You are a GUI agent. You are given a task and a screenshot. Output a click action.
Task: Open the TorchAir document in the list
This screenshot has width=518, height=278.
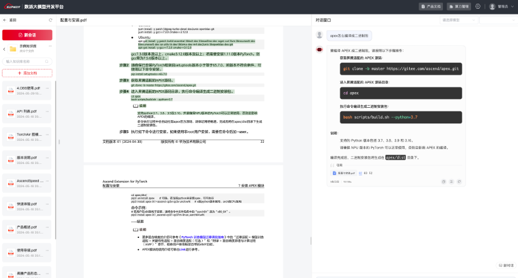click(27, 136)
